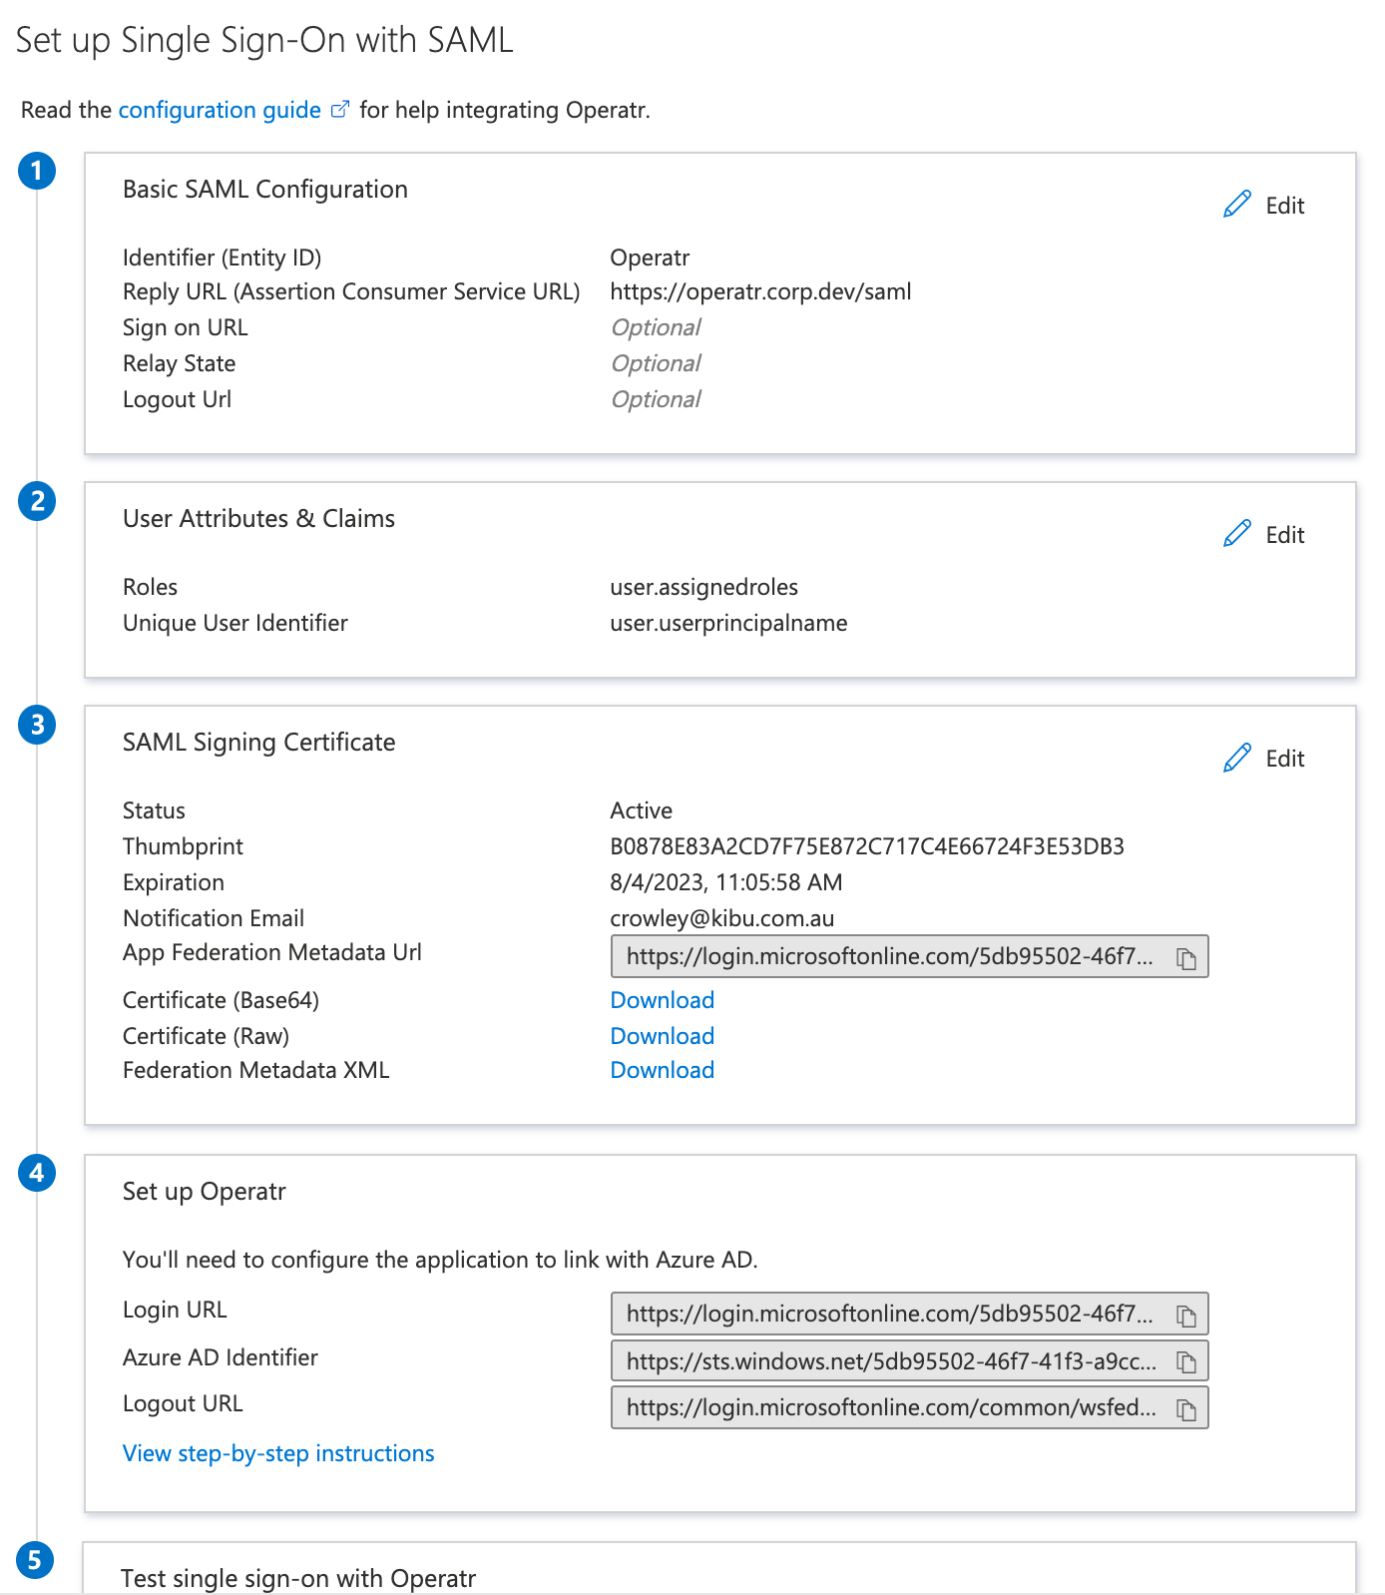Click the user.userprincipalname claim value
Screen dimensions: 1385x1595
(729, 623)
